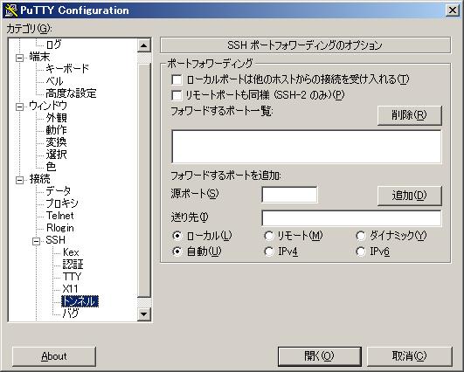Open the 変換 category

(x=56, y=142)
